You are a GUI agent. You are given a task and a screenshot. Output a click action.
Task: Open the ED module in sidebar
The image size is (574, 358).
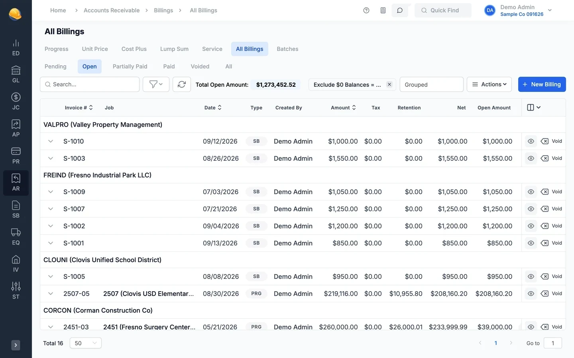click(16, 48)
